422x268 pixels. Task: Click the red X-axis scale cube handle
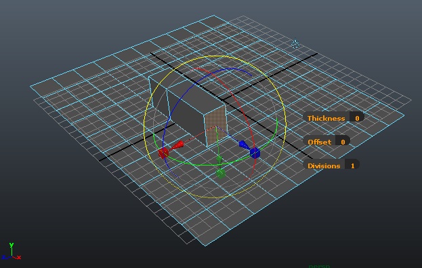(x=163, y=153)
